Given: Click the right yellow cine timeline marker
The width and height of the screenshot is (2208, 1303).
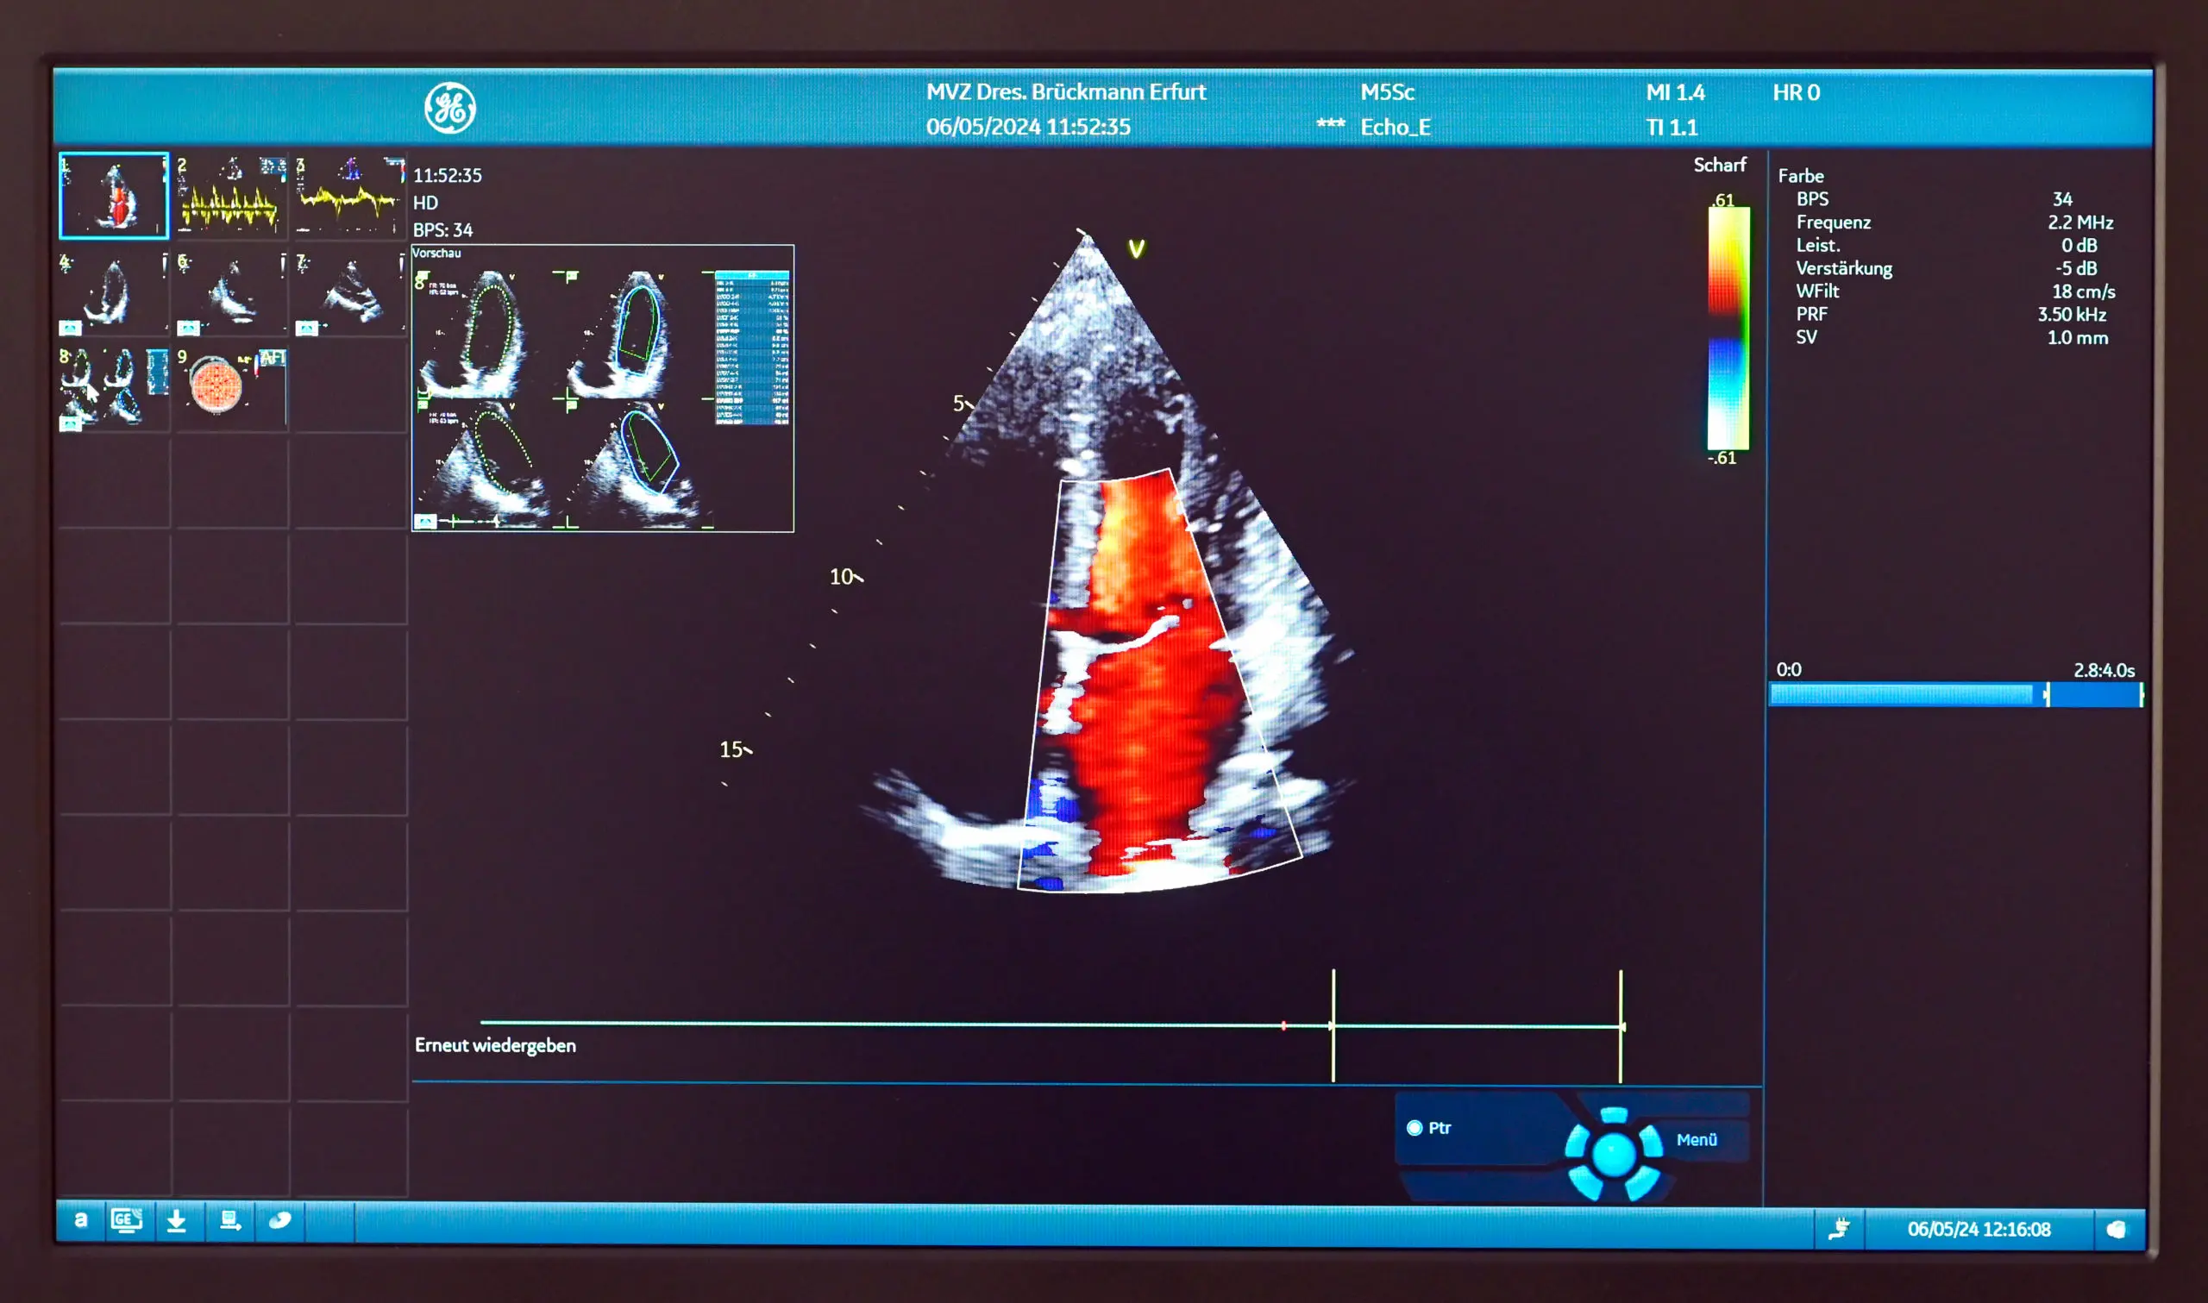Looking at the screenshot, I should [1621, 1026].
